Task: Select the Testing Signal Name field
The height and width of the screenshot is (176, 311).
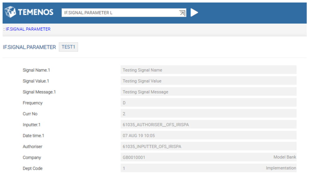Action: 208,70
